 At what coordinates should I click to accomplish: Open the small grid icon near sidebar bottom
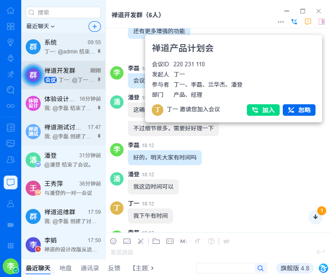(11, 246)
